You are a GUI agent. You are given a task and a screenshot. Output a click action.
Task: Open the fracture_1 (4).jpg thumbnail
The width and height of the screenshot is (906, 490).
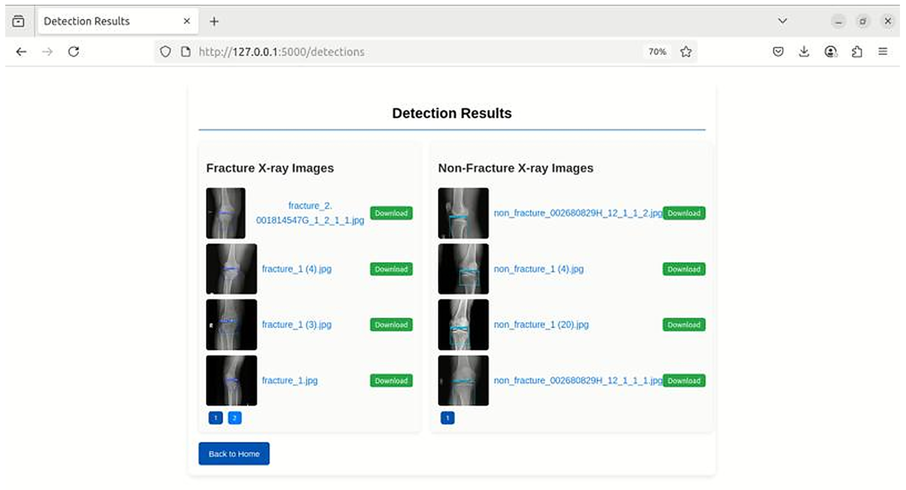231,269
